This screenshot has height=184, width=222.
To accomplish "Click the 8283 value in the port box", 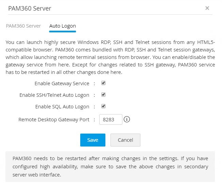I will [108, 120].
